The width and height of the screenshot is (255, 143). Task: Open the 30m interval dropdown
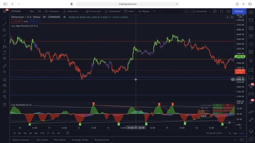point(32,12)
